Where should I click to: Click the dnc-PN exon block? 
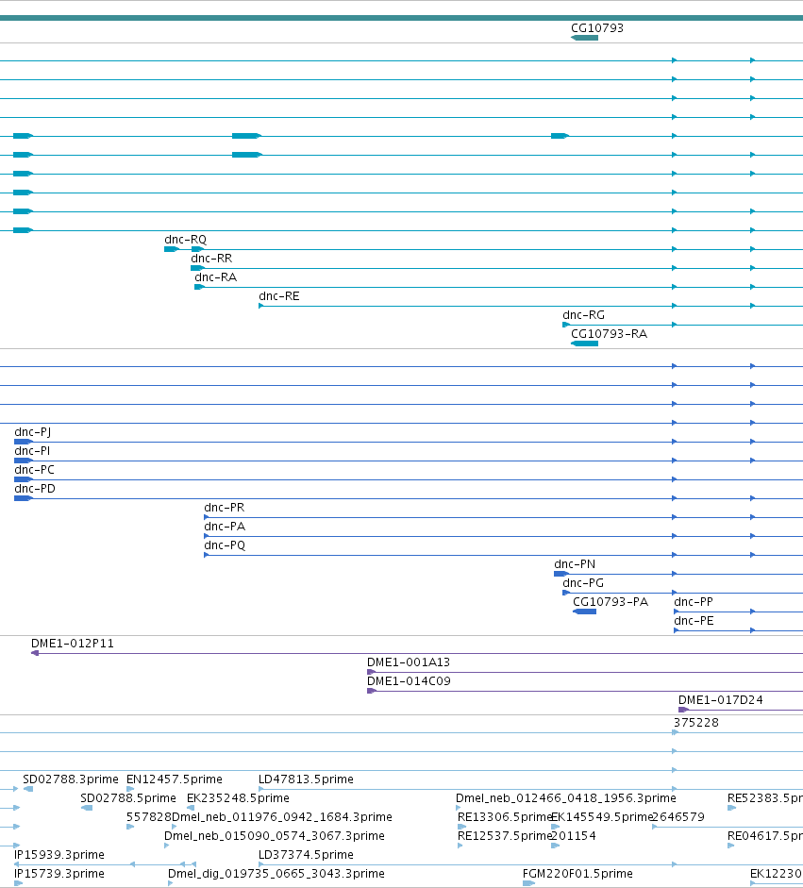pyautogui.click(x=561, y=574)
